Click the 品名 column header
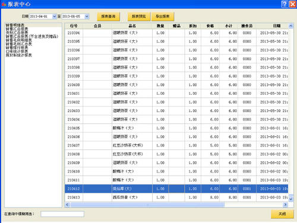This screenshot has width=297, height=223. [x=132, y=26]
